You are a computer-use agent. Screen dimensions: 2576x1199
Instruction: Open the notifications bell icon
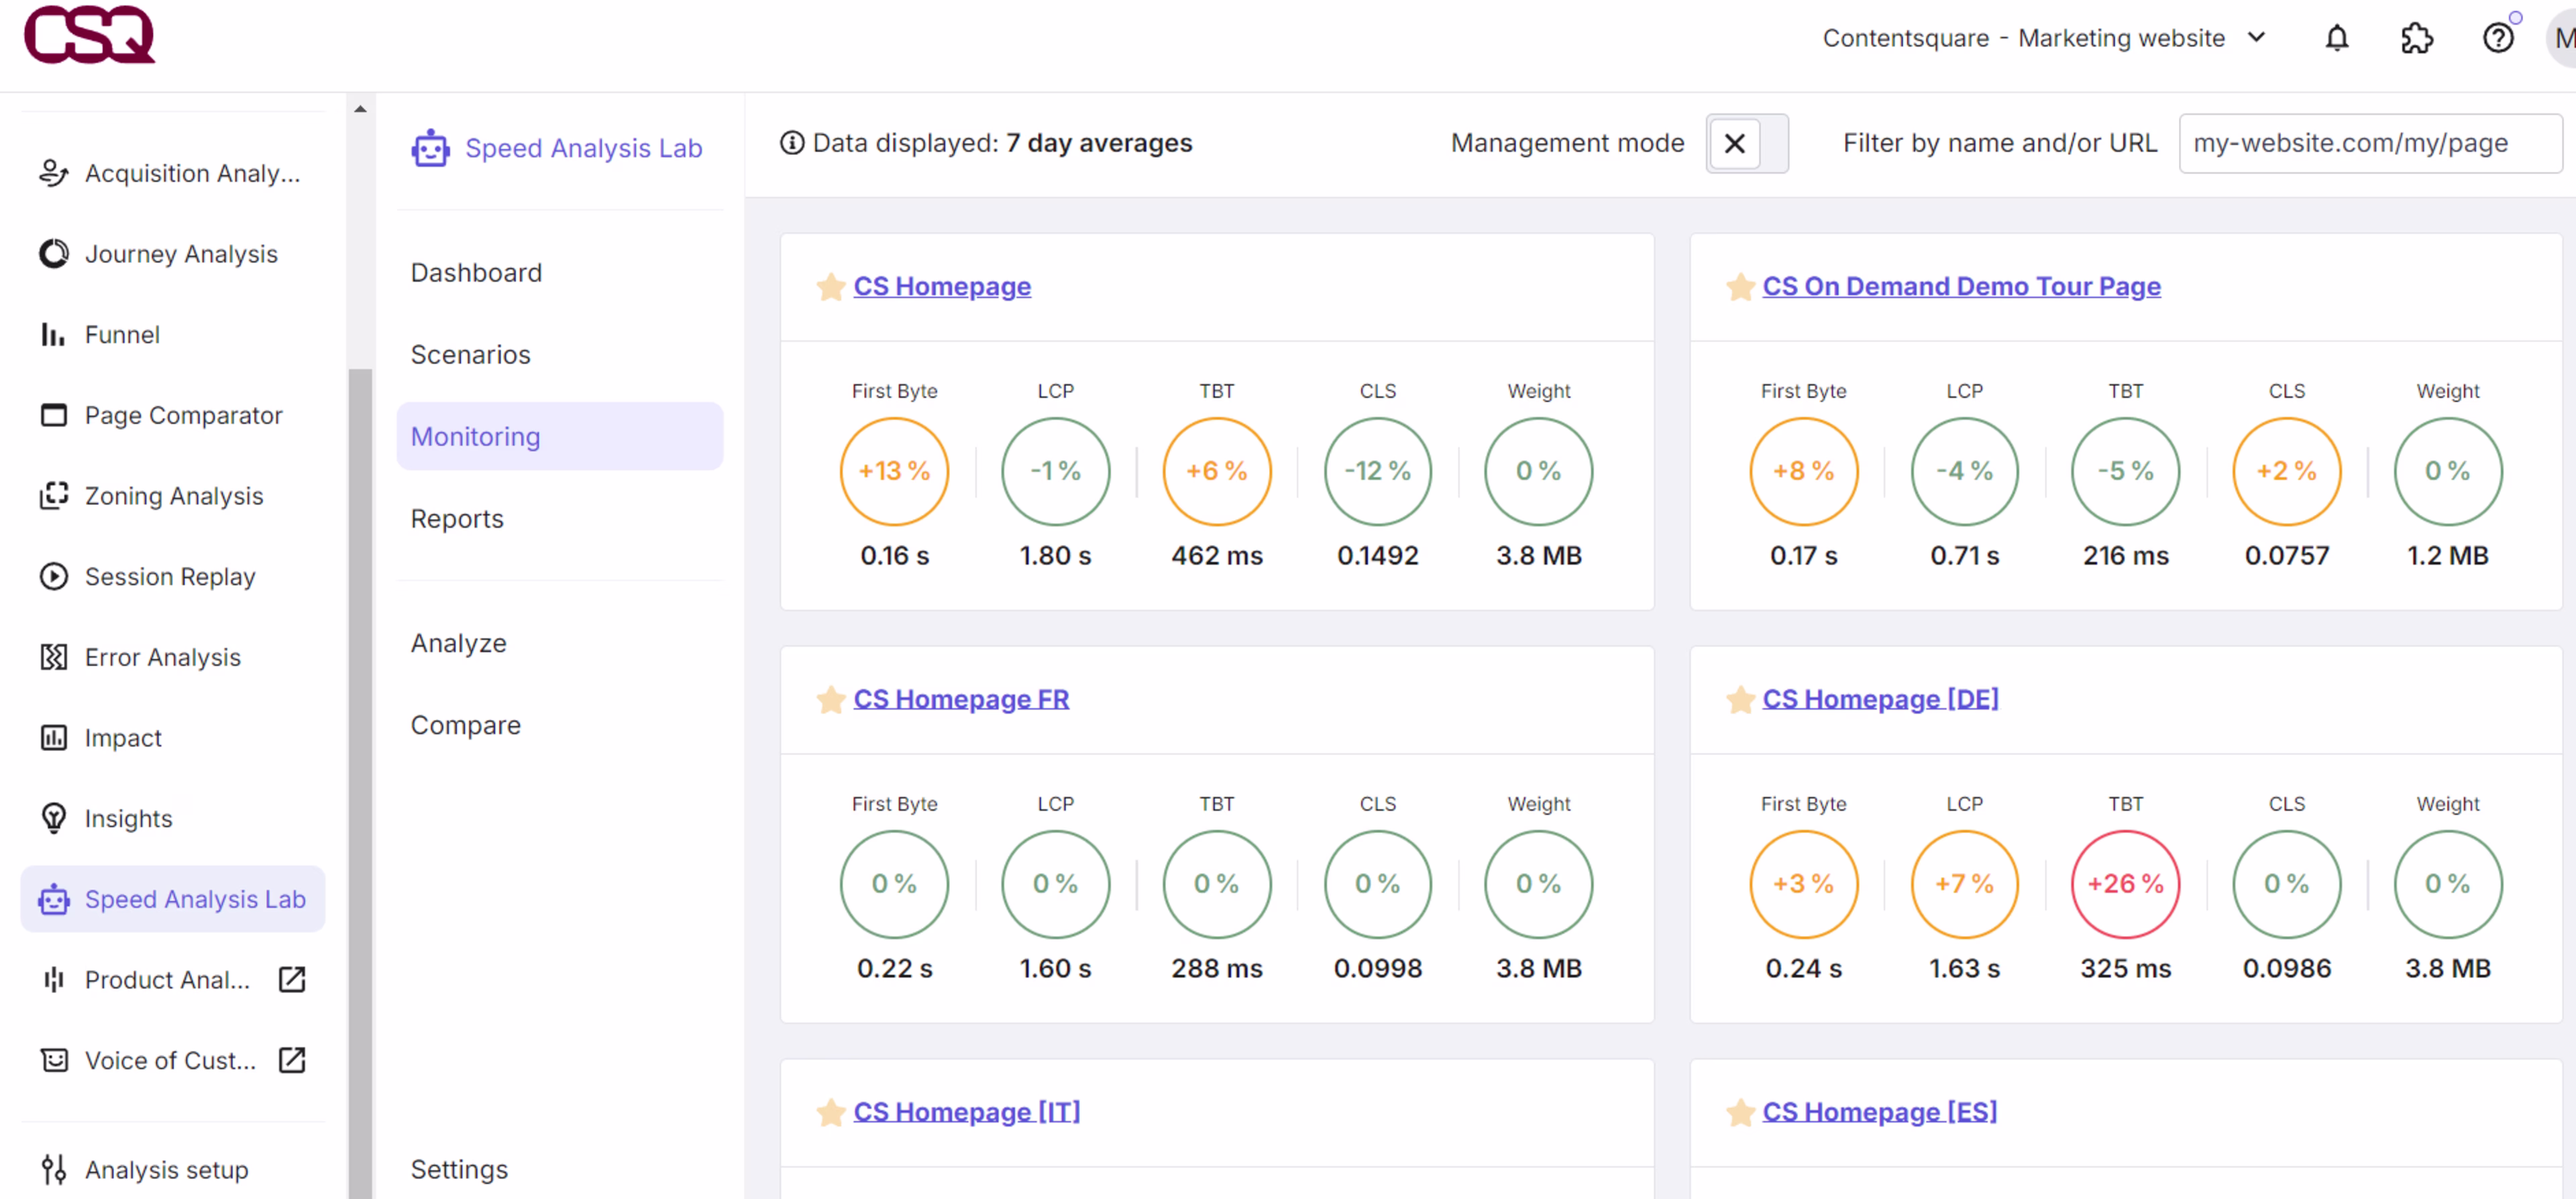click(2336, 38)
